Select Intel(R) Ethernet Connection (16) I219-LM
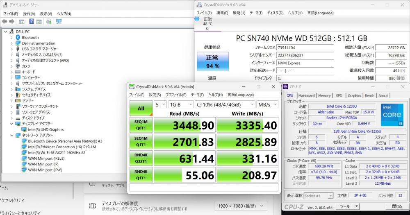This screenshot has width=410, height=215. 62,147
